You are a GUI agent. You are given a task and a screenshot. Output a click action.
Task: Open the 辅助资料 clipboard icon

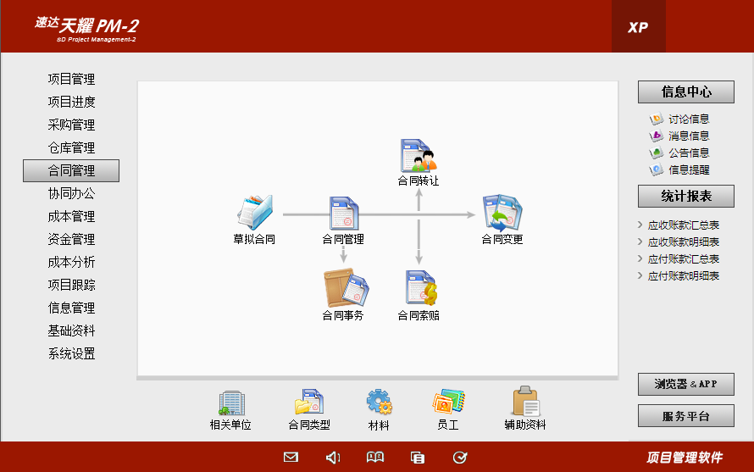click(525, 403)
